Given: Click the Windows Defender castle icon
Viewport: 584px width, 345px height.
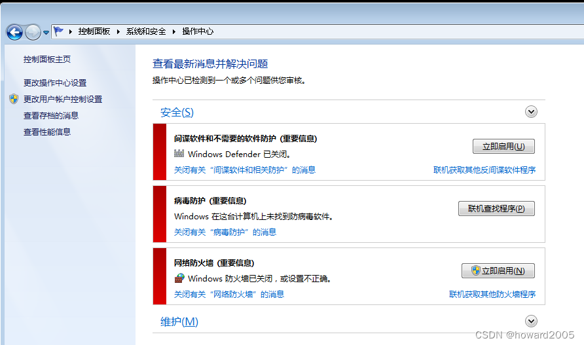Looking at the screenshot, I should pos(179,153).
